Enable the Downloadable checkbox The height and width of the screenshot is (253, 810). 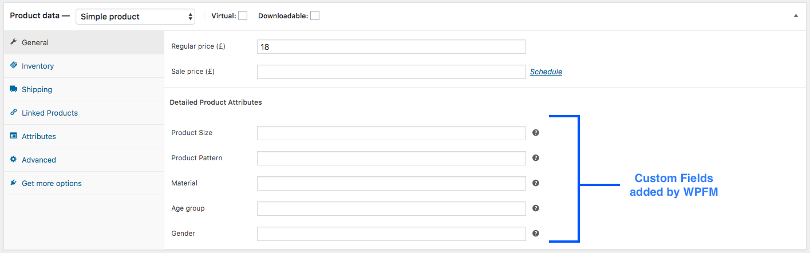[x=315, y=16]
